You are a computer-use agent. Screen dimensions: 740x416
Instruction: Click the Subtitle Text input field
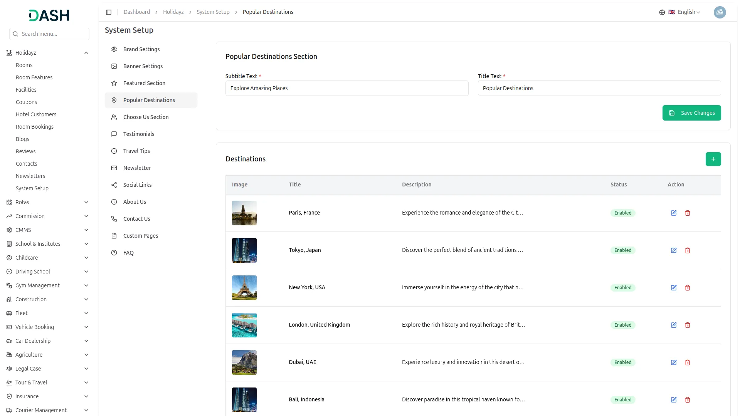pyautogui.click(x=347, y=88)
